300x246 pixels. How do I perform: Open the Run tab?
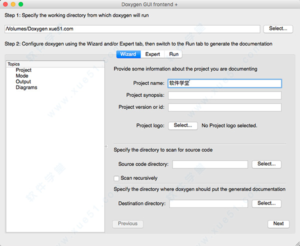click(x=173, y=54)
